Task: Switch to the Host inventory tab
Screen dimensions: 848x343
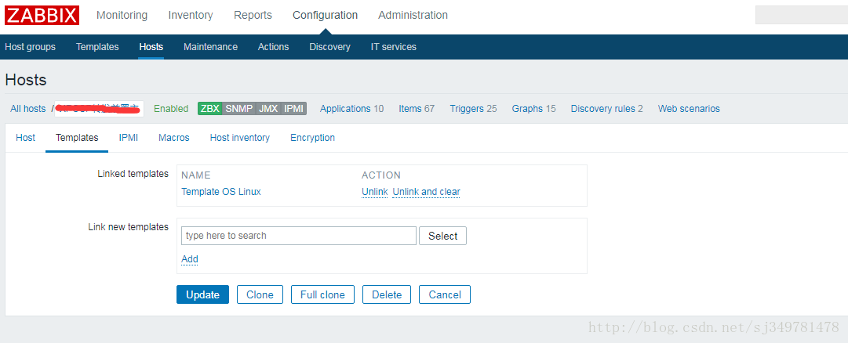Action: [239, 138]
